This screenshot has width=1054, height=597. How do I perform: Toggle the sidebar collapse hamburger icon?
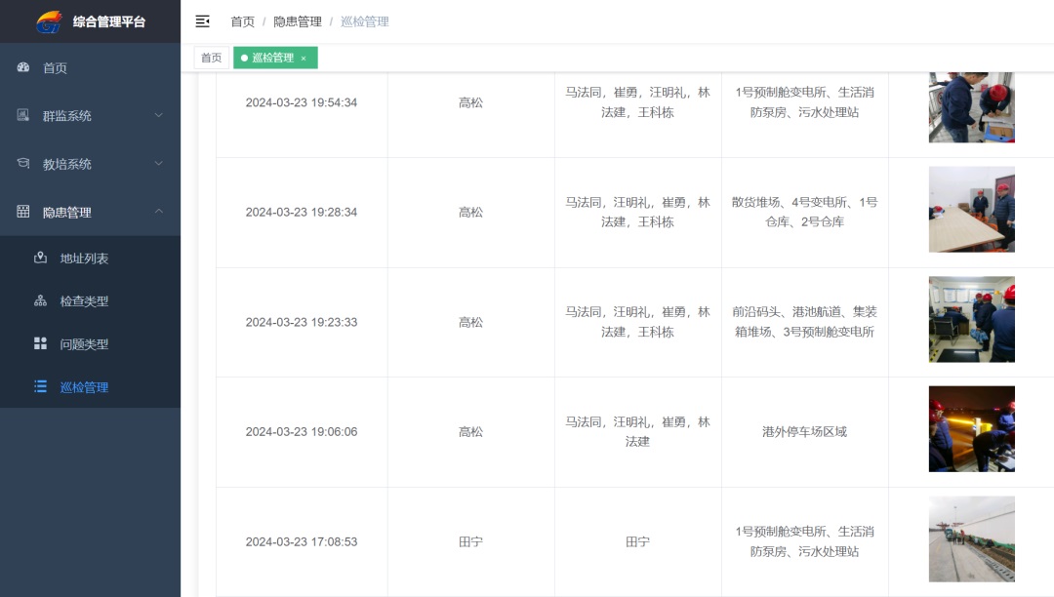203,21
